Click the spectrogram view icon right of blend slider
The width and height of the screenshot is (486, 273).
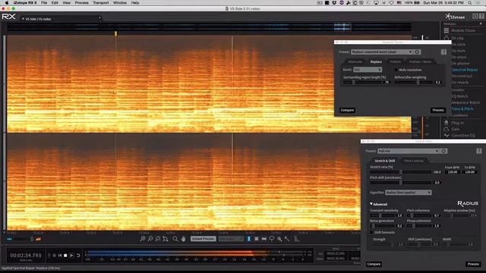(38, 239)
